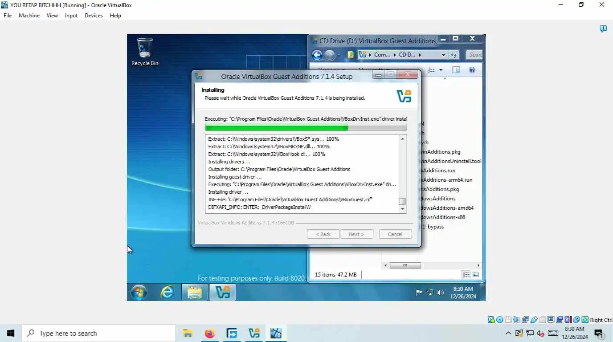The image size is (613, 342).
Task: Open address bar previous locations dropdown
Action: 443,55
